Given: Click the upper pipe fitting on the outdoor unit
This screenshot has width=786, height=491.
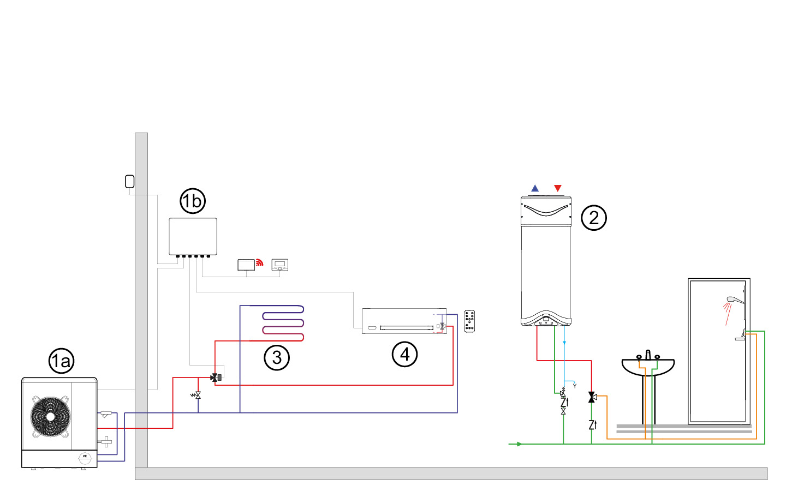Looking at the screenshot, I should pos(105,415).
